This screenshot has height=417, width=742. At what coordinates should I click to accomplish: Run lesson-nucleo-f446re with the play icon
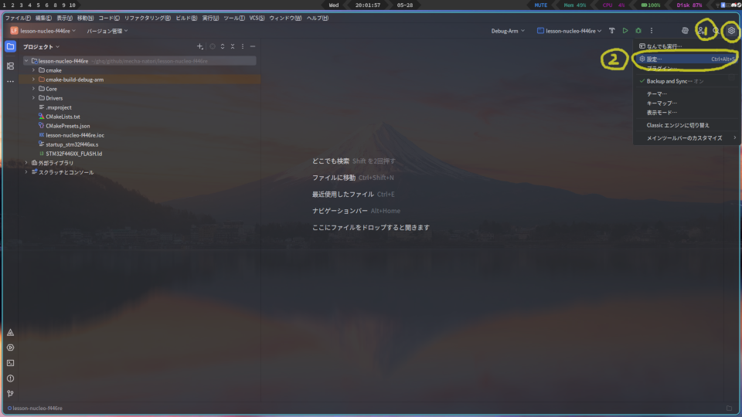[x=625, y=31]
